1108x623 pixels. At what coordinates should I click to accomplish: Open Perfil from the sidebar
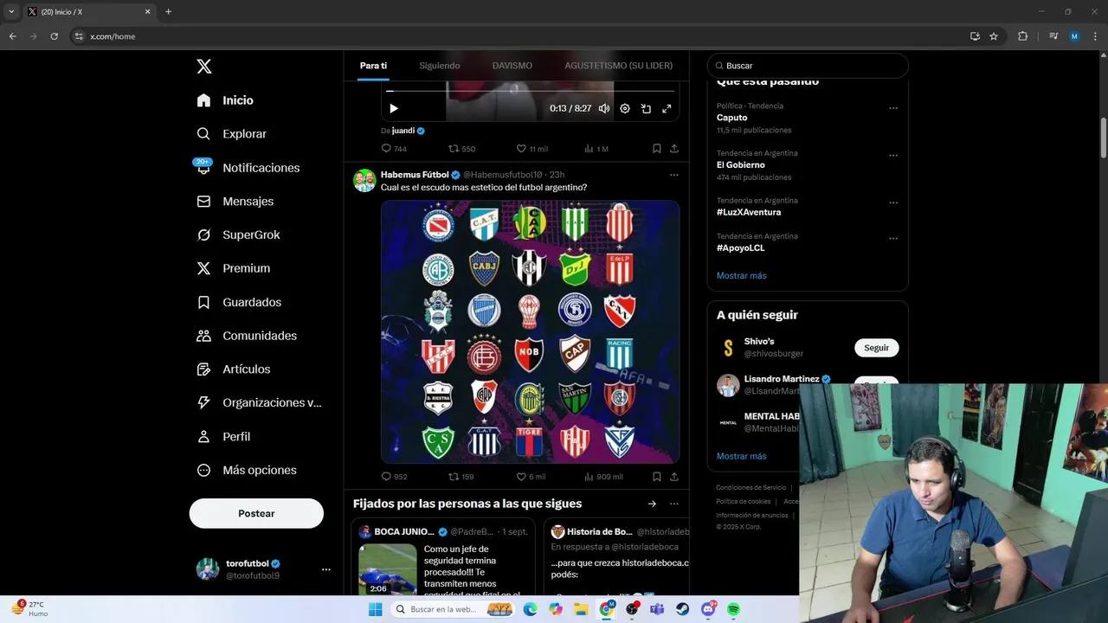(222, 436)
